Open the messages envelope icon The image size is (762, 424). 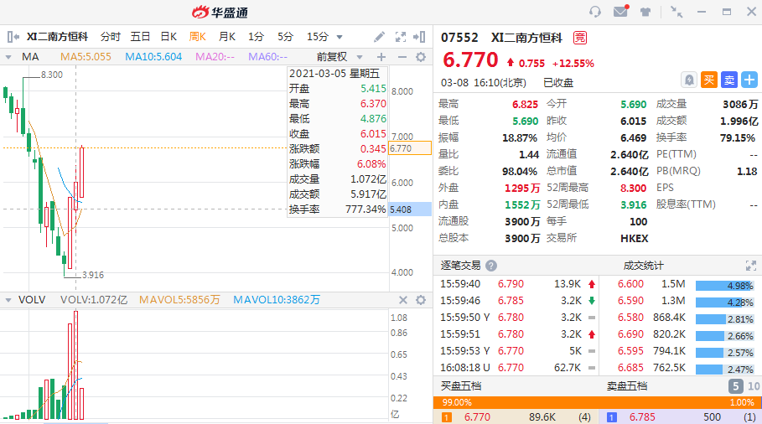tap(620, 12)
